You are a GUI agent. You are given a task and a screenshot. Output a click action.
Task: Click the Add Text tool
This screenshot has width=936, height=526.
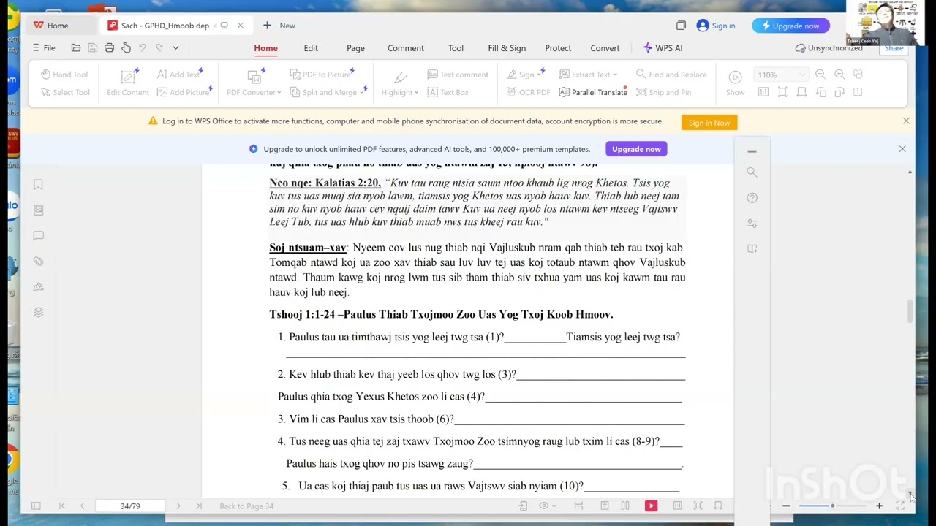179,75
